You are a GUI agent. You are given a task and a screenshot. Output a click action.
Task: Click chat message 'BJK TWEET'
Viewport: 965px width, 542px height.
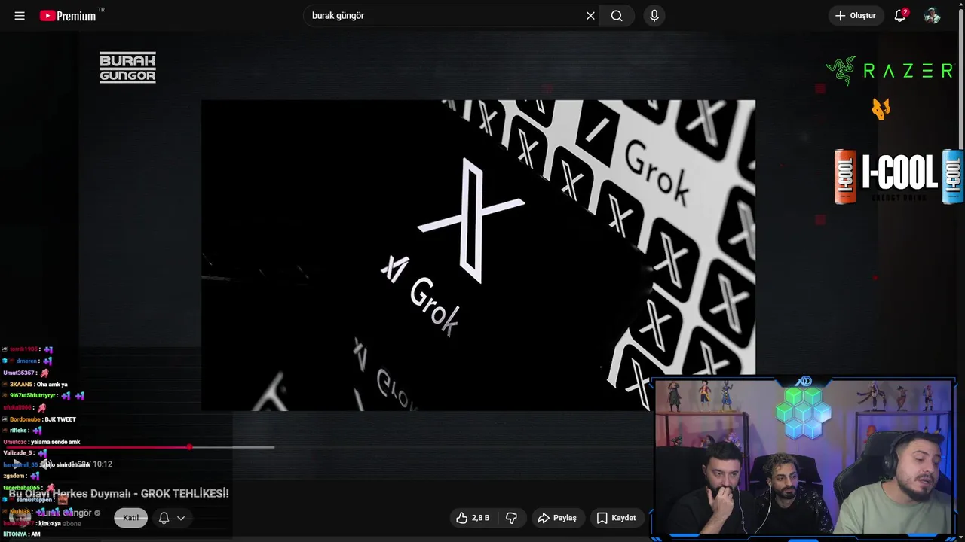pyautogui.click(x=60, y=419)
